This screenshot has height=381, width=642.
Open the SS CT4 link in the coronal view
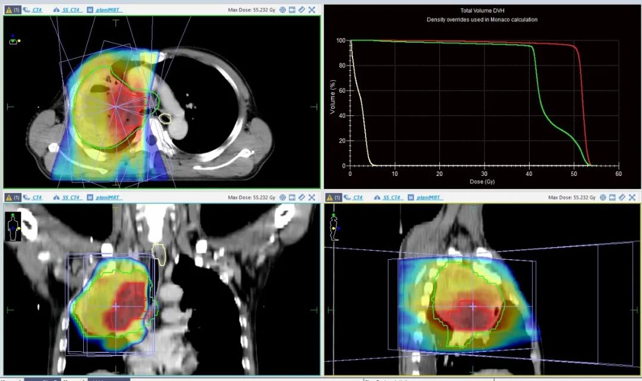pyautogui.click(x=71, y=197)
